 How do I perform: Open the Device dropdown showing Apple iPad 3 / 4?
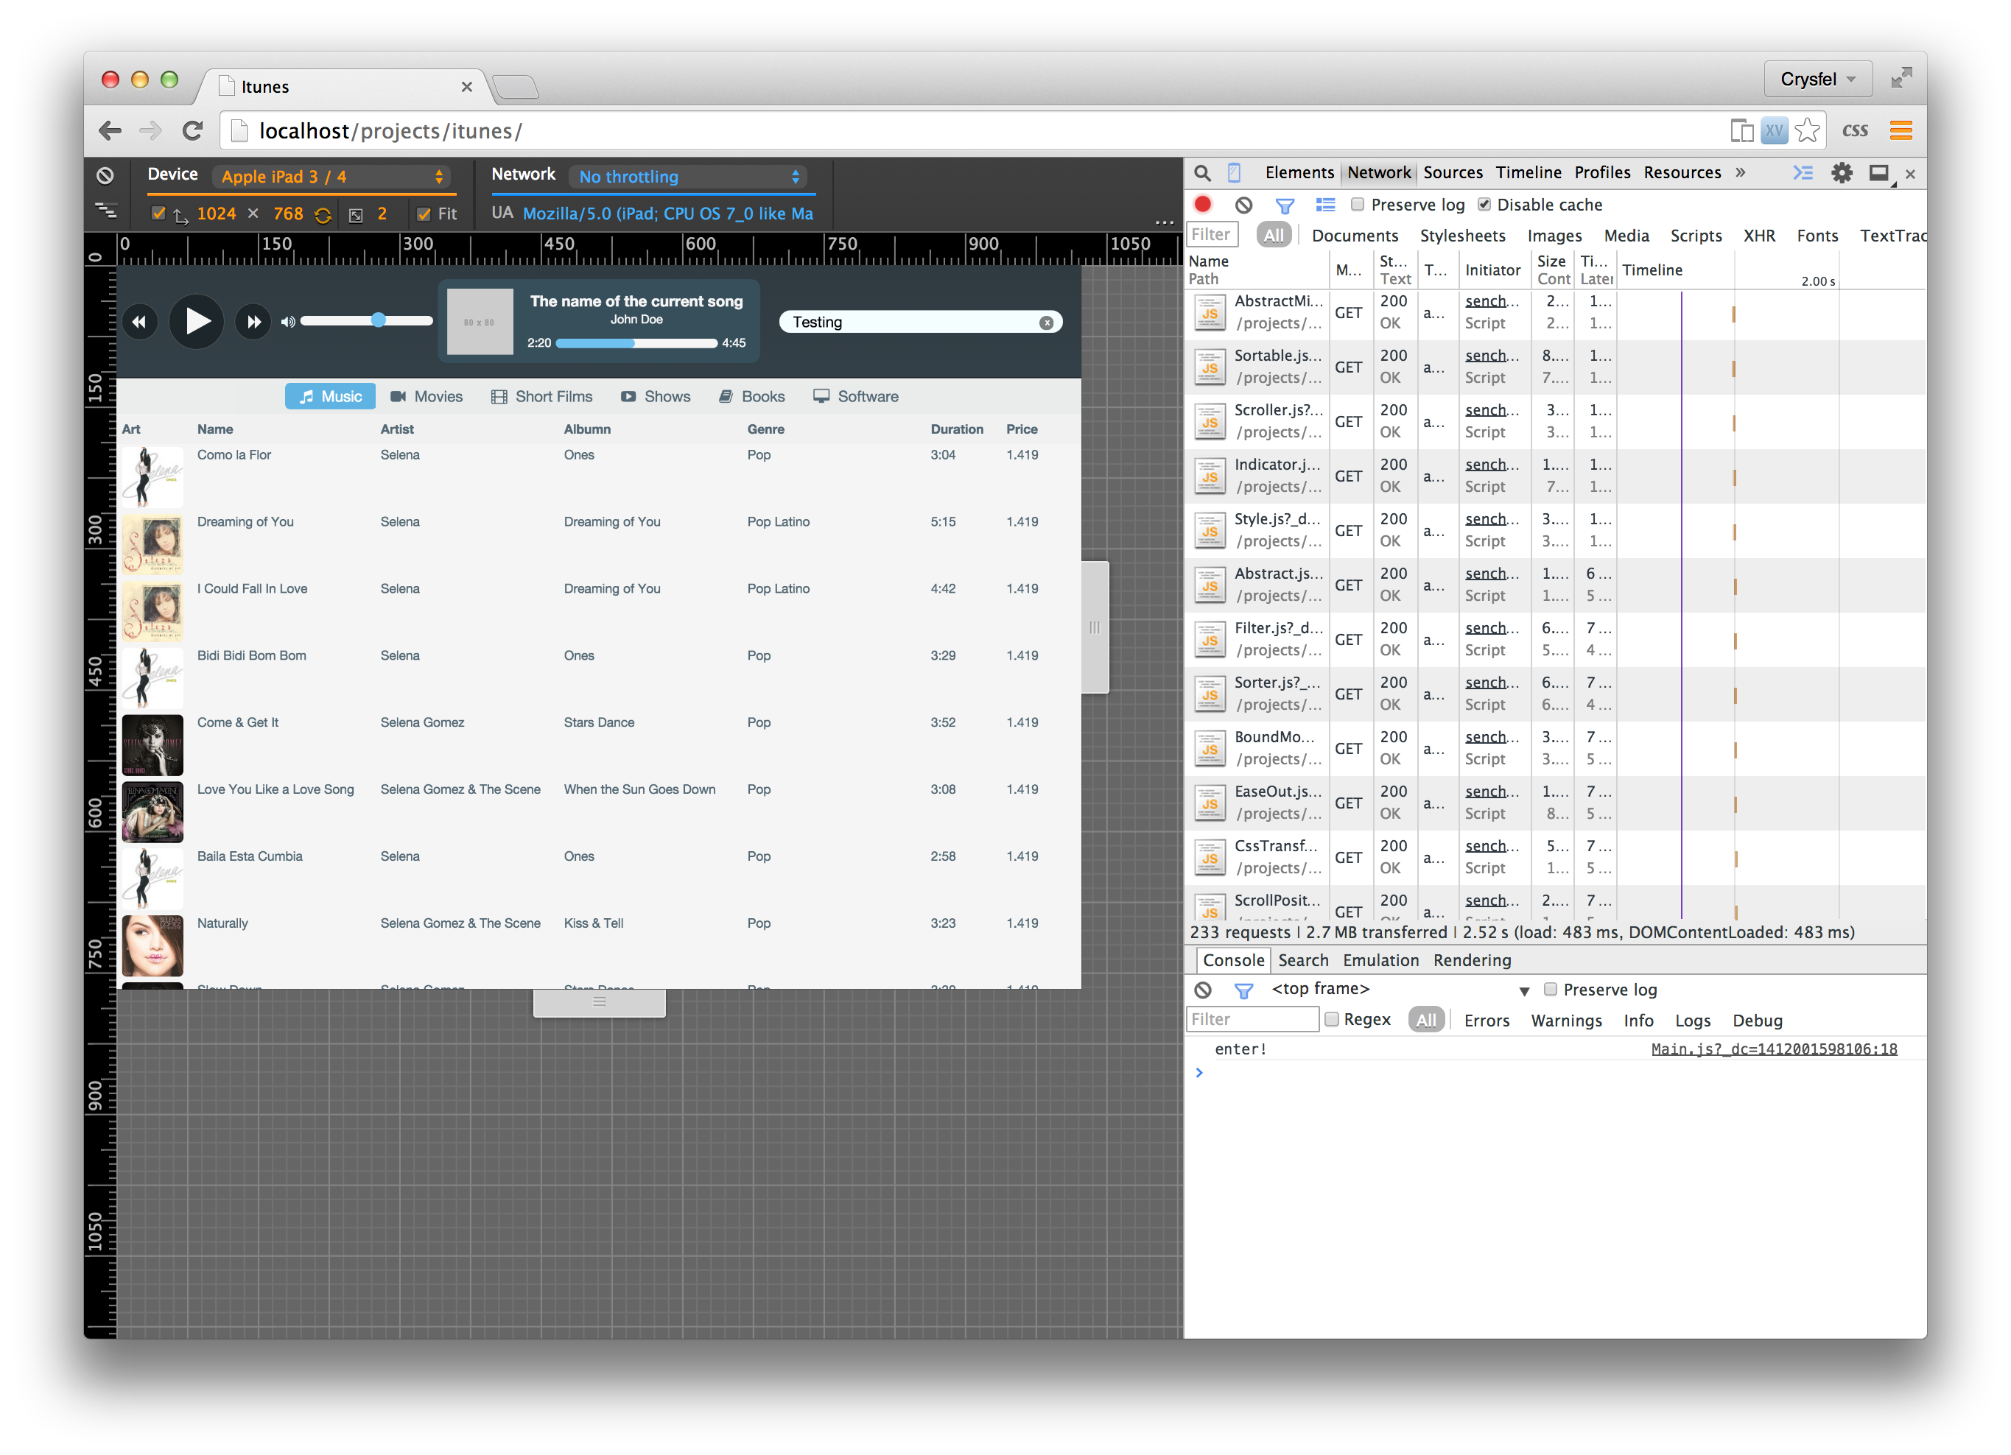tap(331, 176)
